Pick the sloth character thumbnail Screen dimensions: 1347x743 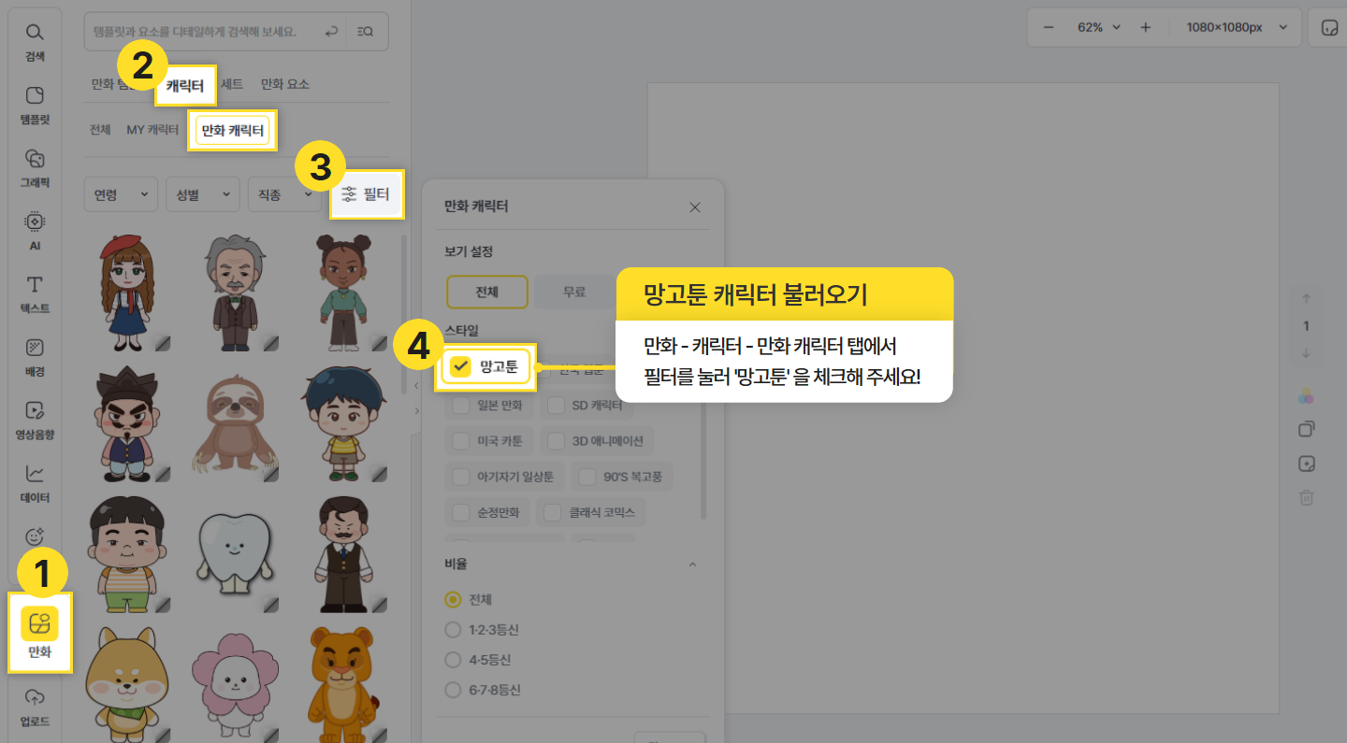[234, 423]
